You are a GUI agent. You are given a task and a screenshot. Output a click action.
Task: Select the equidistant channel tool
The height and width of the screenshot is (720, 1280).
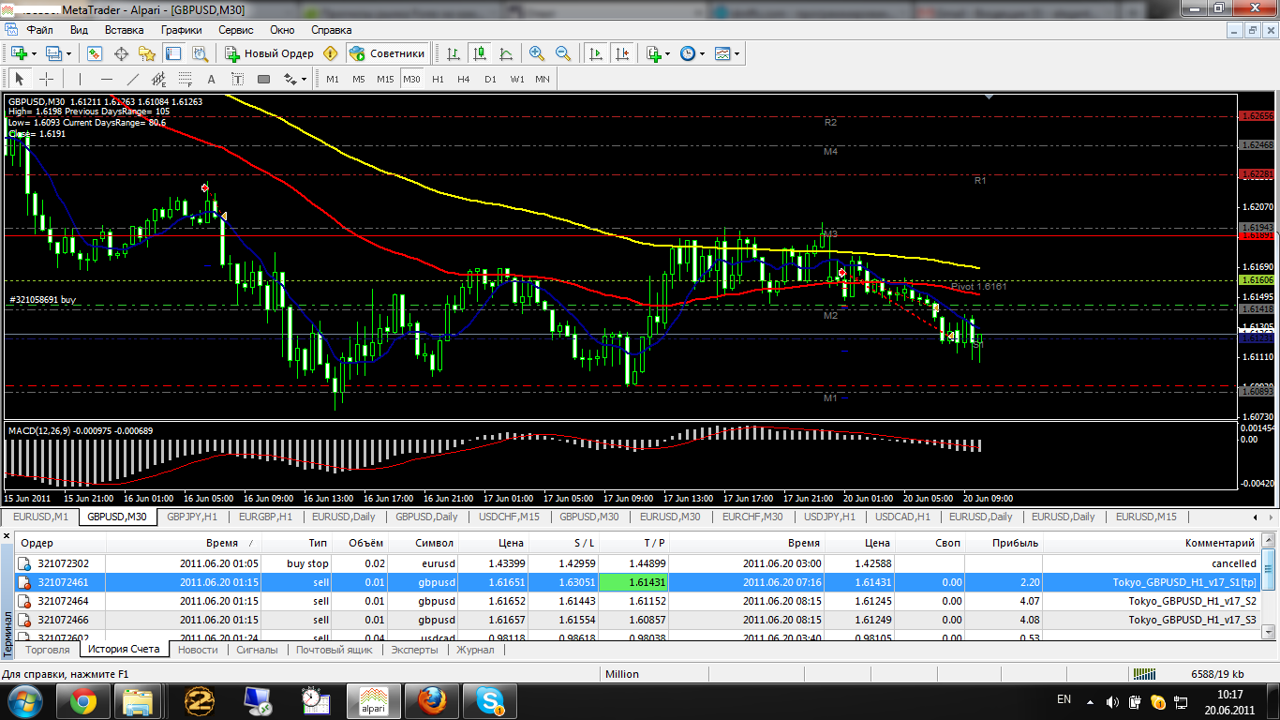(159, 79)
